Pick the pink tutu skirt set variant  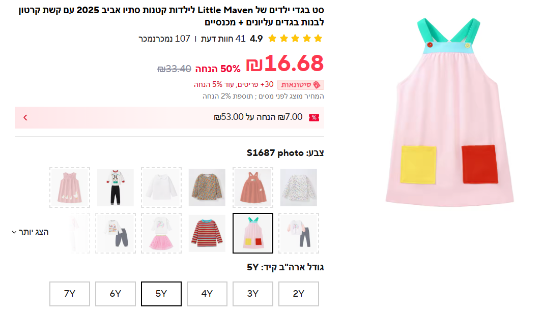161,233
